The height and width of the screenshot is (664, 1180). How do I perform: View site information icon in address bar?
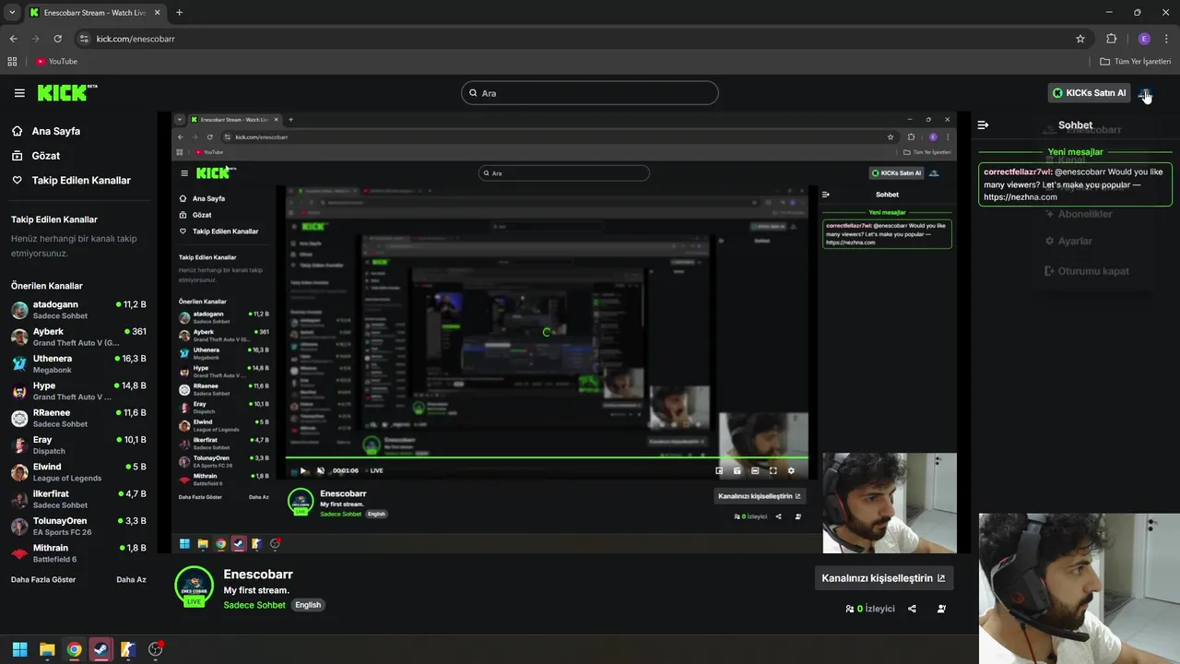[x=84, y=39]
